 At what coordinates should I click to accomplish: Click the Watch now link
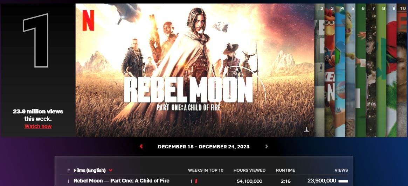[x=38, y=126]
